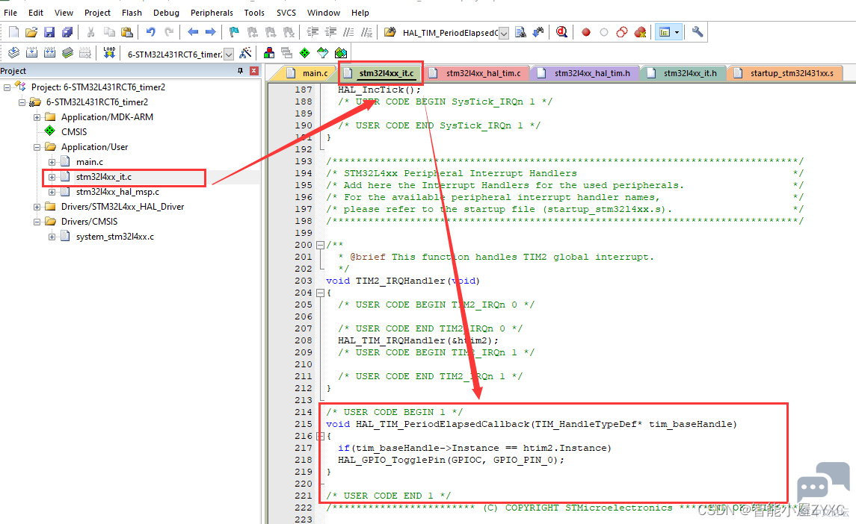Screen dimensions: 856x524
Task: Open the Project menu
Action: tap(97, 13)
